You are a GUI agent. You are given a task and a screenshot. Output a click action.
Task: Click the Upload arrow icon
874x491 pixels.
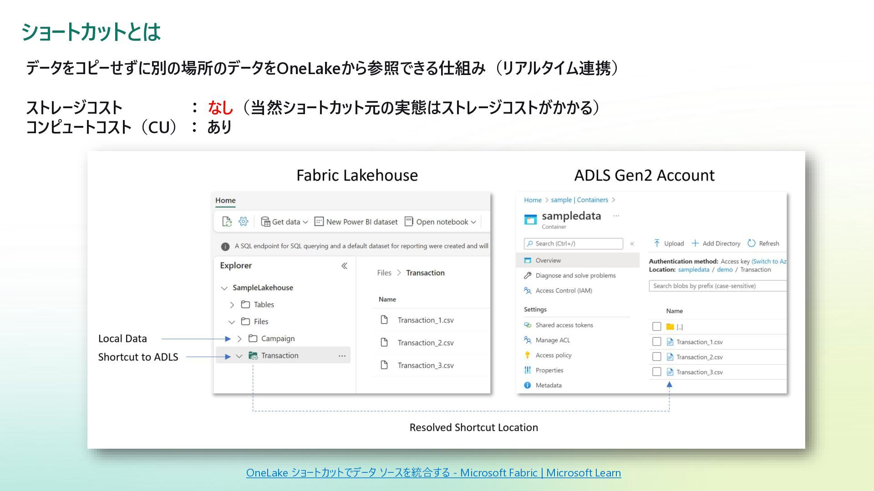coord(657,243)
